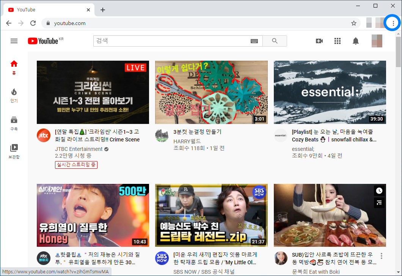Image resolution: width=402 pixels, height=276 pixels.
Task: Open the Crime Scene live thumbnail
Action: (x=93, y=92)
